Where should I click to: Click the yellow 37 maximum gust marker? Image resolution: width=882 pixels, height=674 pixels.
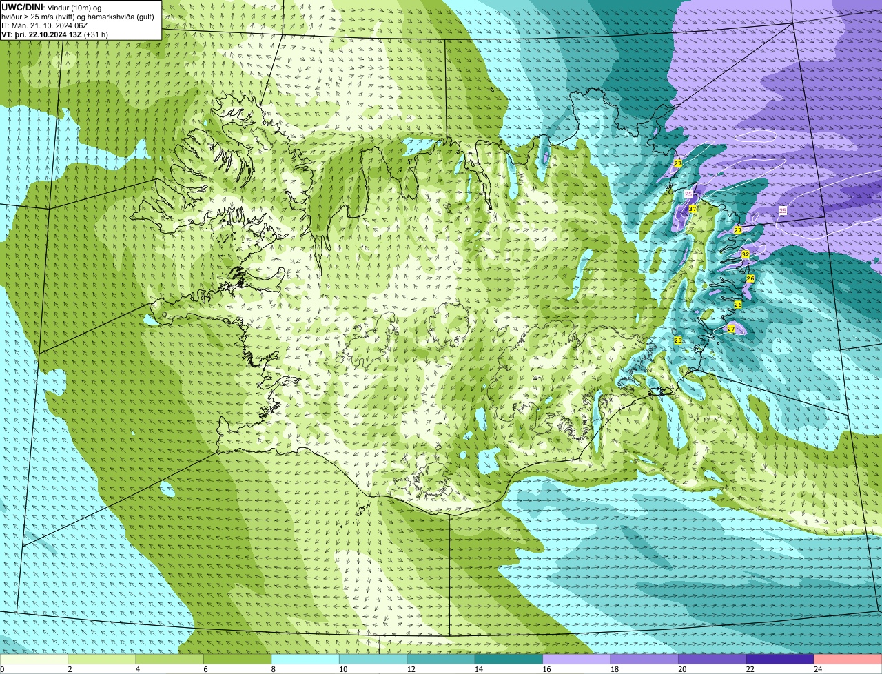tap(693, 209)
